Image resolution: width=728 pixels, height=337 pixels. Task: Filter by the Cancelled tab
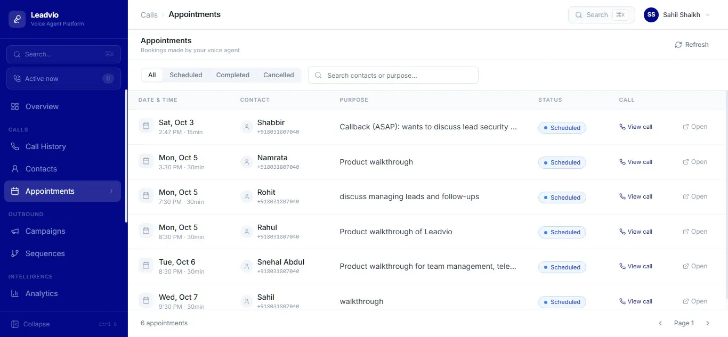[279, 75]
